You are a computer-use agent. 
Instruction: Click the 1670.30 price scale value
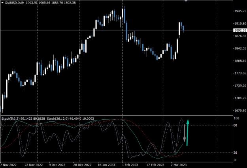pyautogui.click(x=240, y=110)
